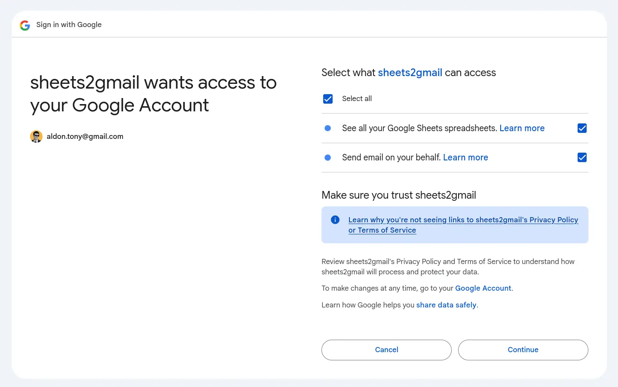
Task: Click the 'Make sure you trust sheets2gmail' heading
Action: coord(398,195)
